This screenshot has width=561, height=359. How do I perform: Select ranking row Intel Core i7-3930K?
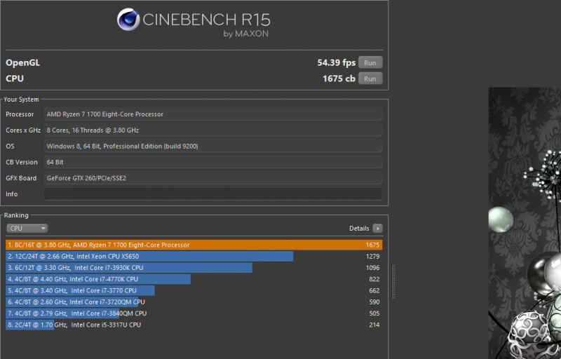pyautogui.click(x=194, y=268)
